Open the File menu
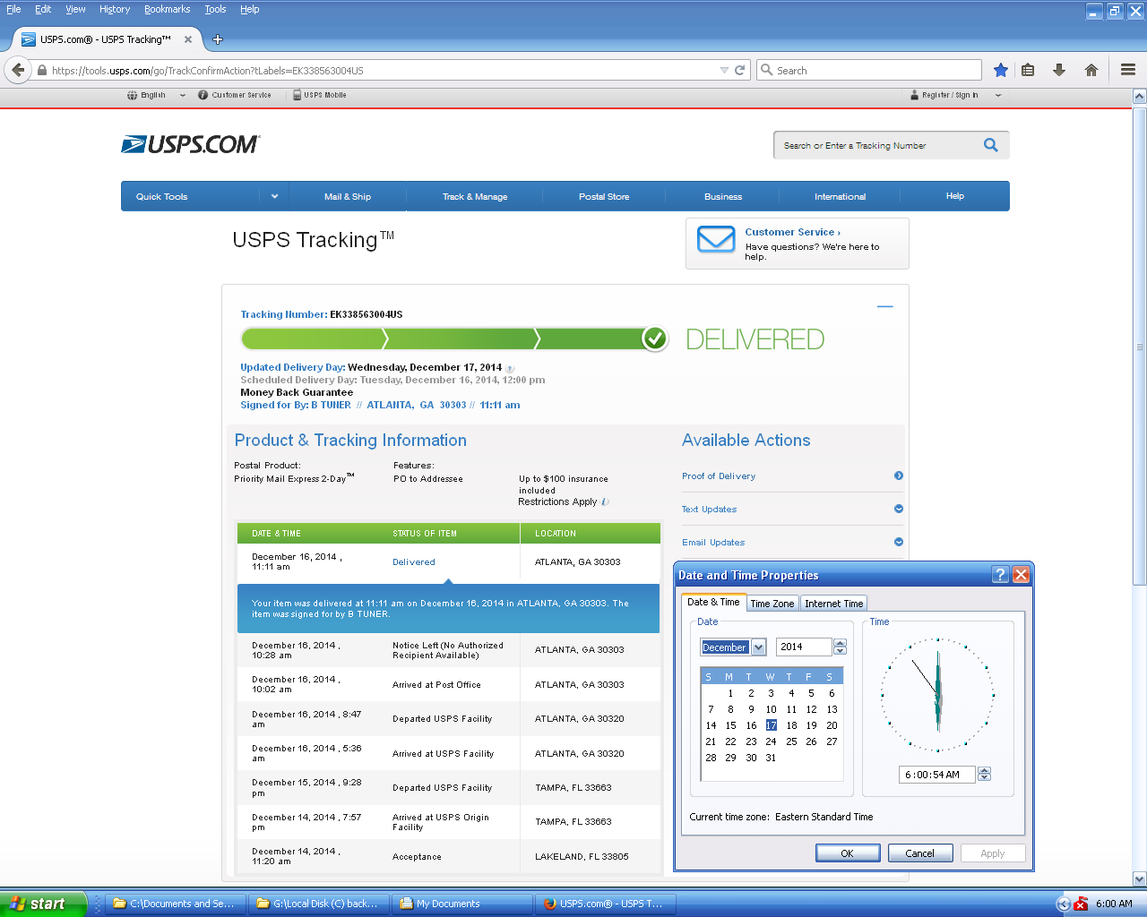Screen dimensions: 1147x917 click(13, 9)
